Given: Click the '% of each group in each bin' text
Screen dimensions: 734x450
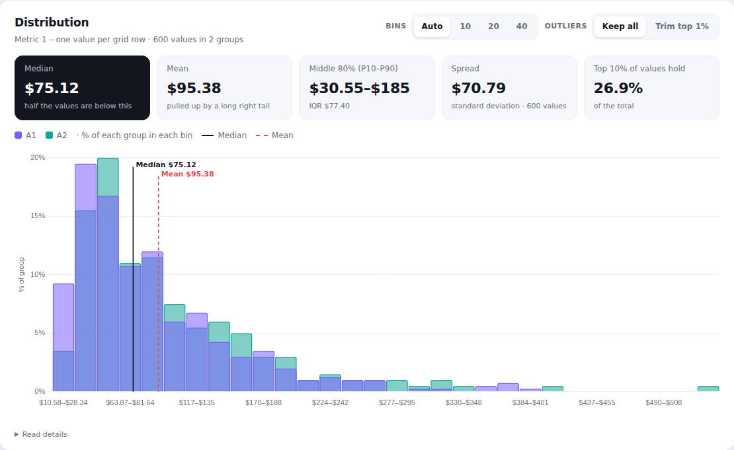Looking at the screenshot, I should tap(137, 135).
